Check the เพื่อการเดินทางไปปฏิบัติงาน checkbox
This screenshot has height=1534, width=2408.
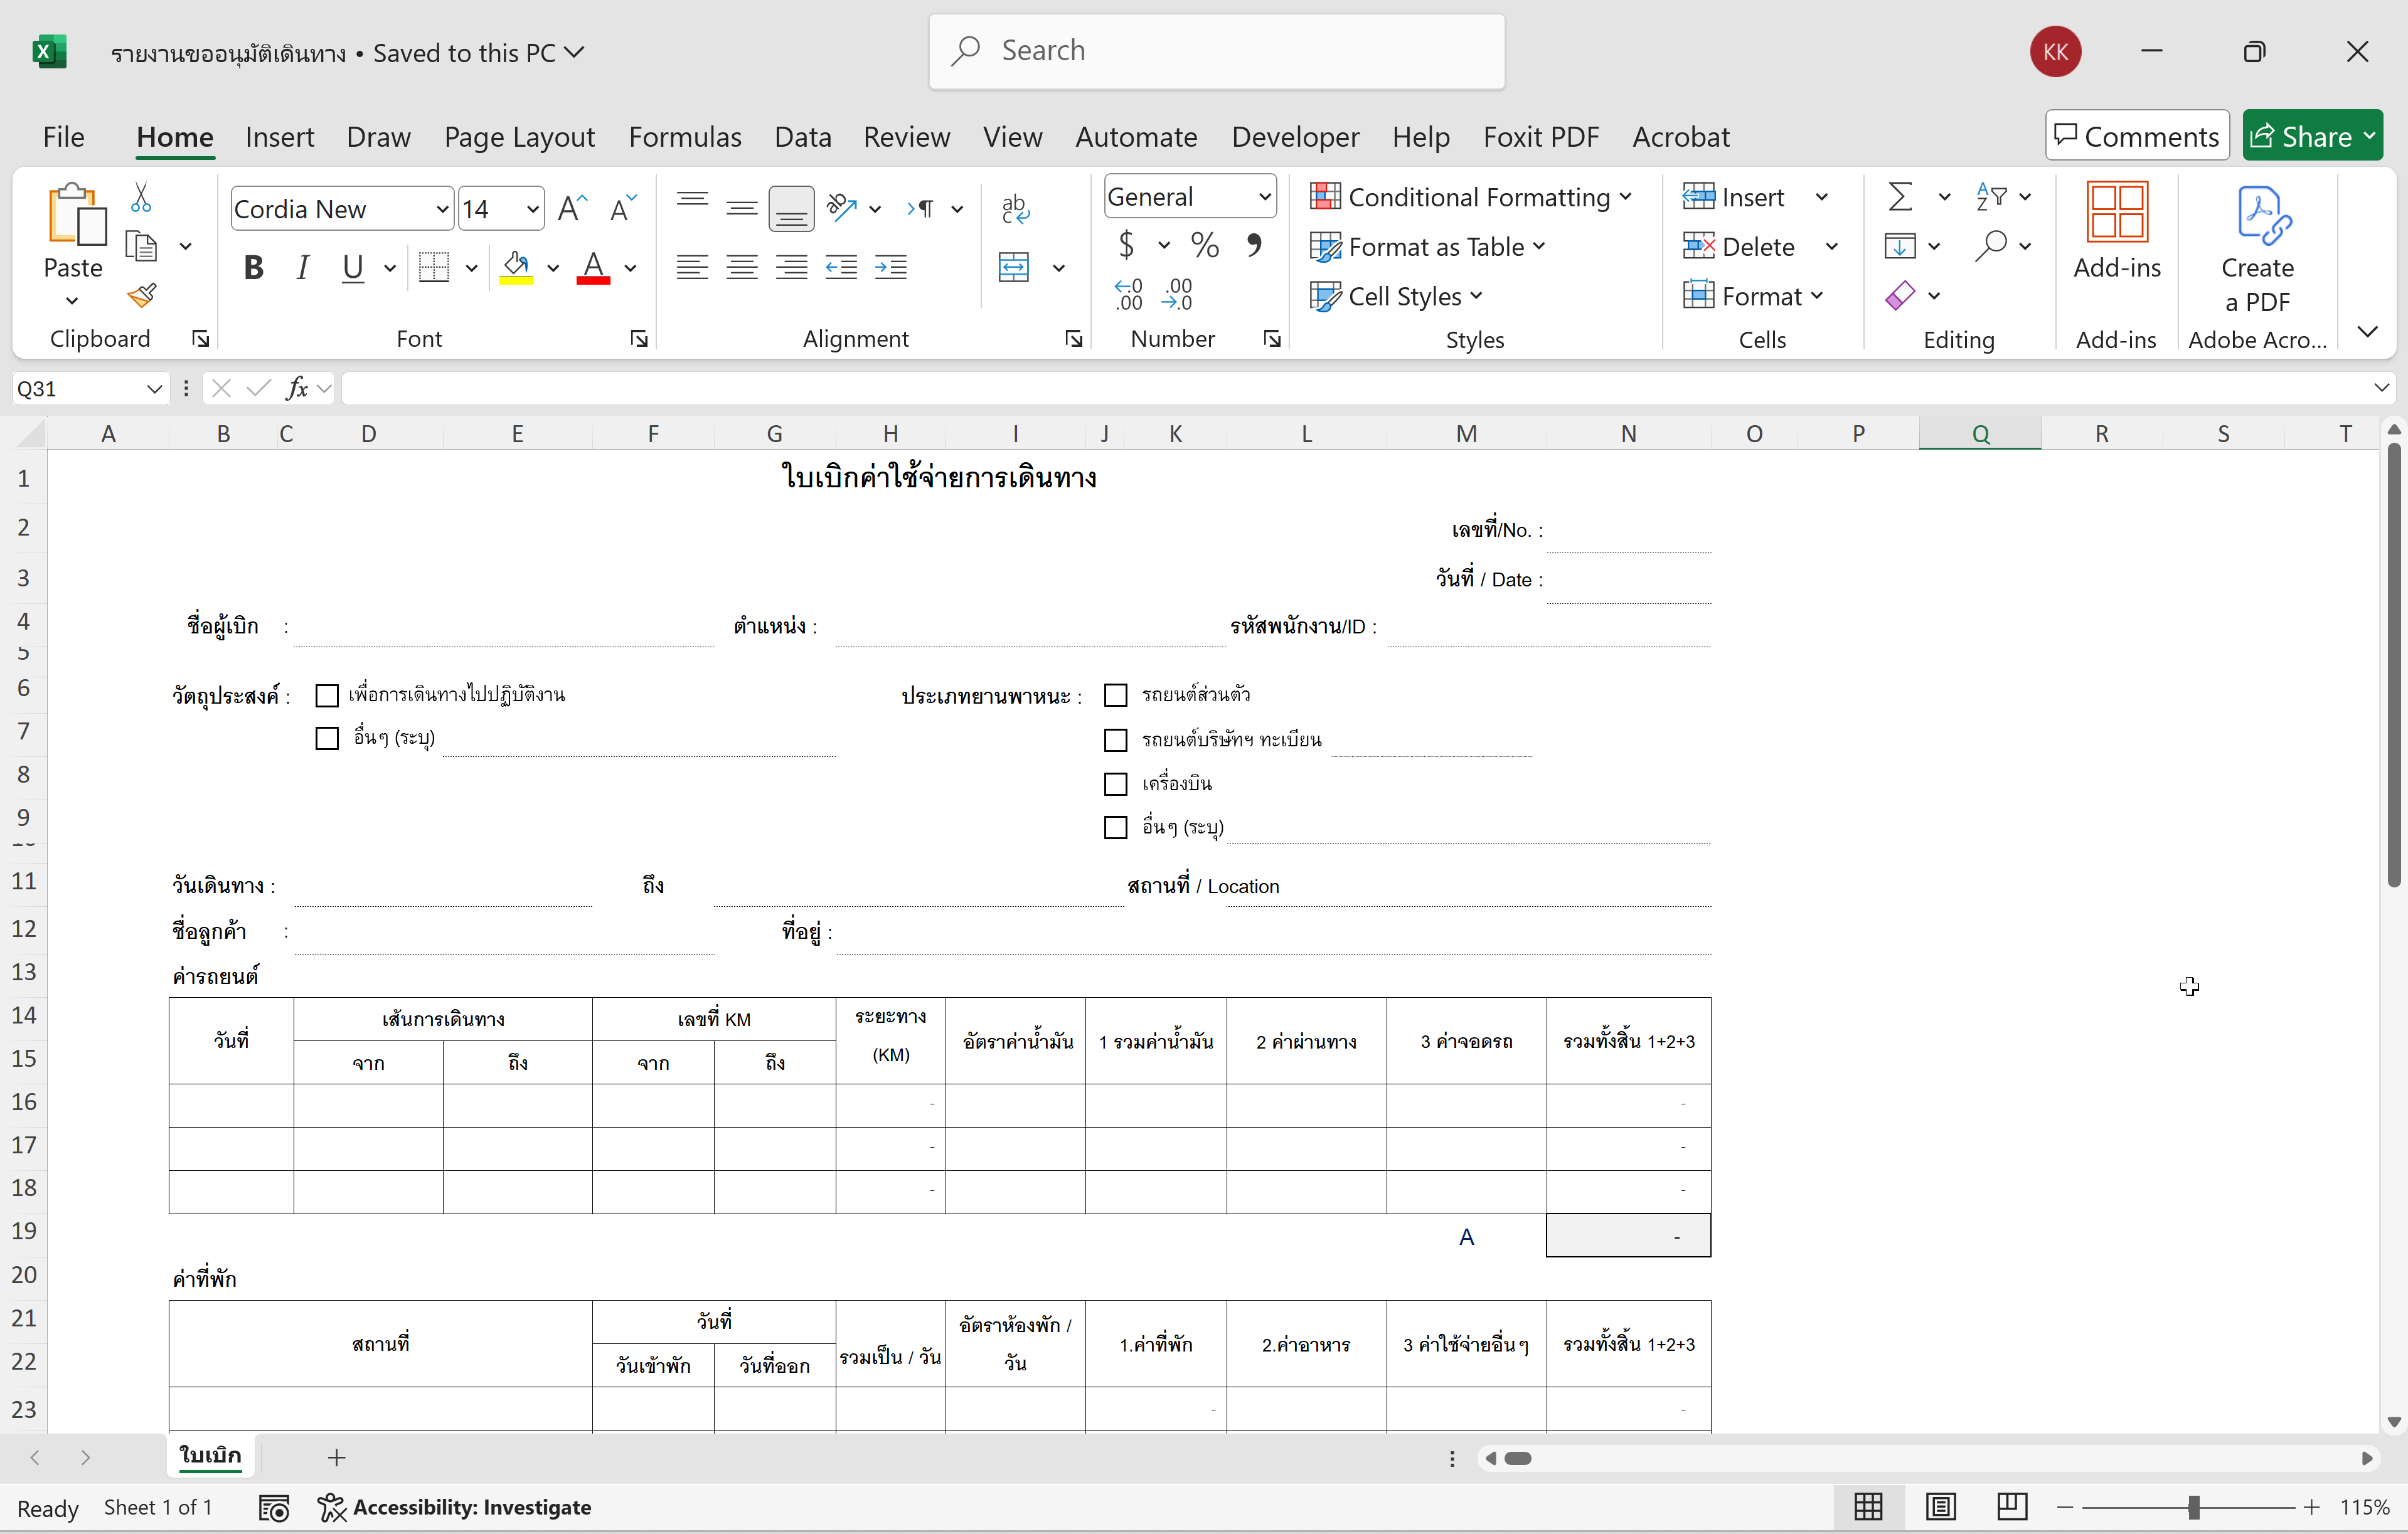point(327,694)
